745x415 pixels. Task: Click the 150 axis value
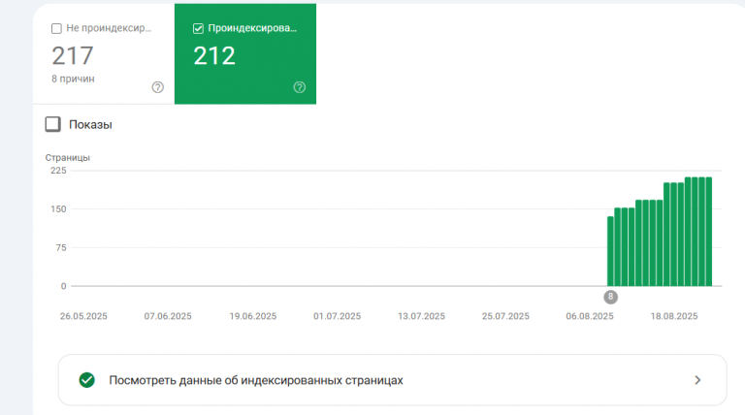coord(58,209)
